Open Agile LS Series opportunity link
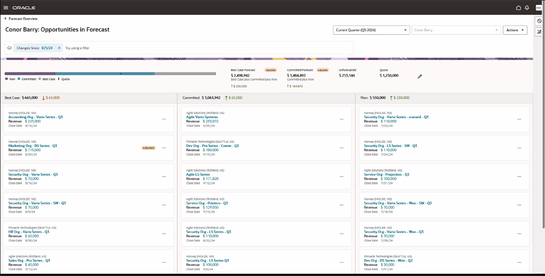 198,175
